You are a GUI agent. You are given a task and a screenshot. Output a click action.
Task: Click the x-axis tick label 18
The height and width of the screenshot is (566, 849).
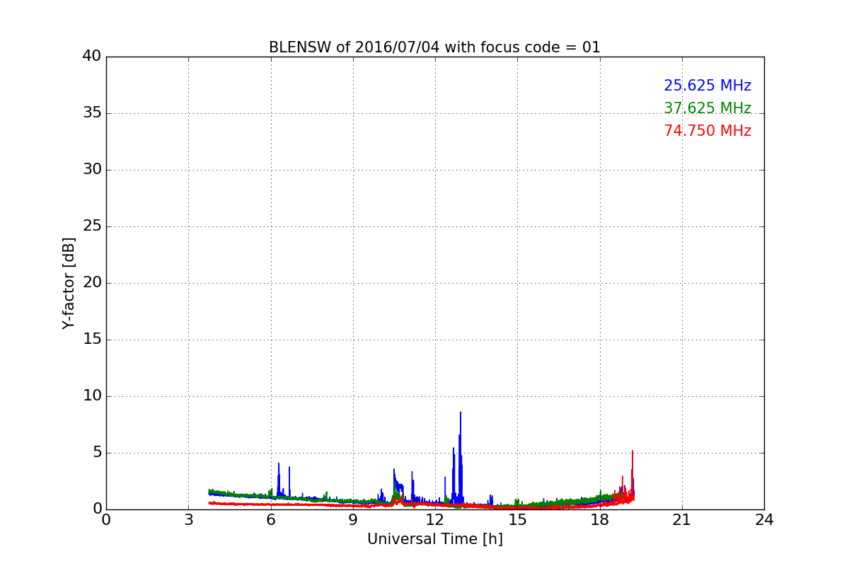pos(600,520)
